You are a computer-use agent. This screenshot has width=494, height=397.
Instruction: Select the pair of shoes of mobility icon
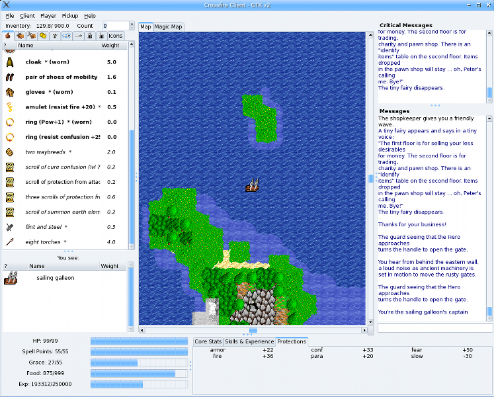pyautogui.click(x=10, y=77)
